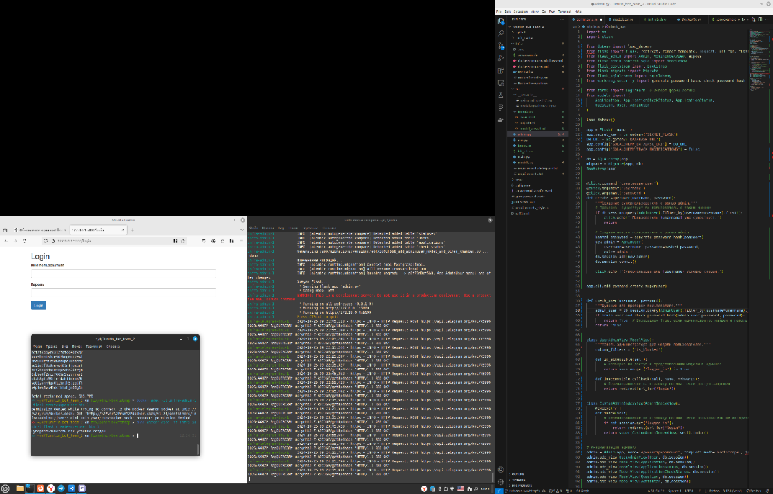Viewport: 773px width, 494px height.
Task: Bookmark the page with the star icon
Action: [x=182, y=241]
